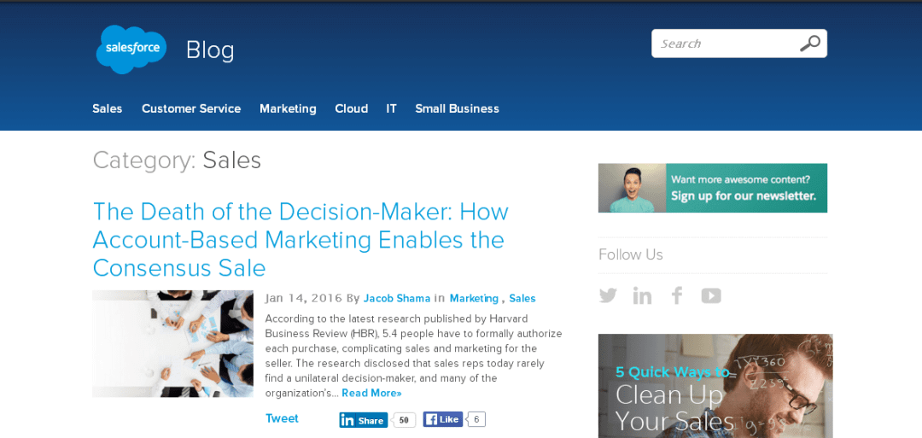The height and width of the screenshot is (438, 922).
Task: Open Small Business in the navigation bar
Action: point(458,108)
